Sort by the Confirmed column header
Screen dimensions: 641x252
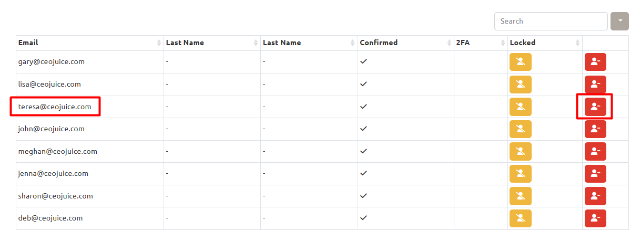(405, 43)
